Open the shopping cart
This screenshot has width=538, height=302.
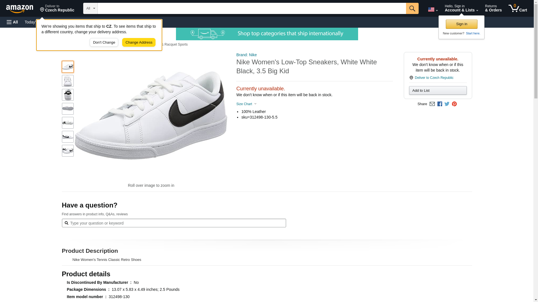click(x=518, y=8)
